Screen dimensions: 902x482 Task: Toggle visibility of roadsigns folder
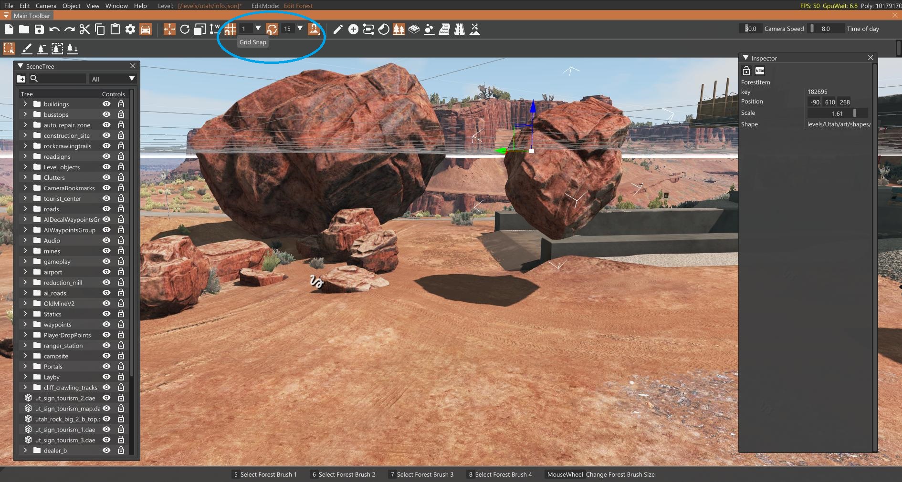(x=106, y=156)
